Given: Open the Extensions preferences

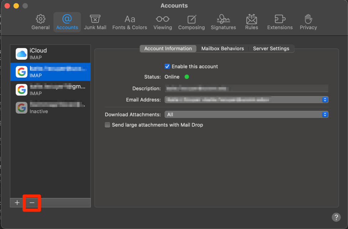Looking at the screenshot, I should 280,22.
